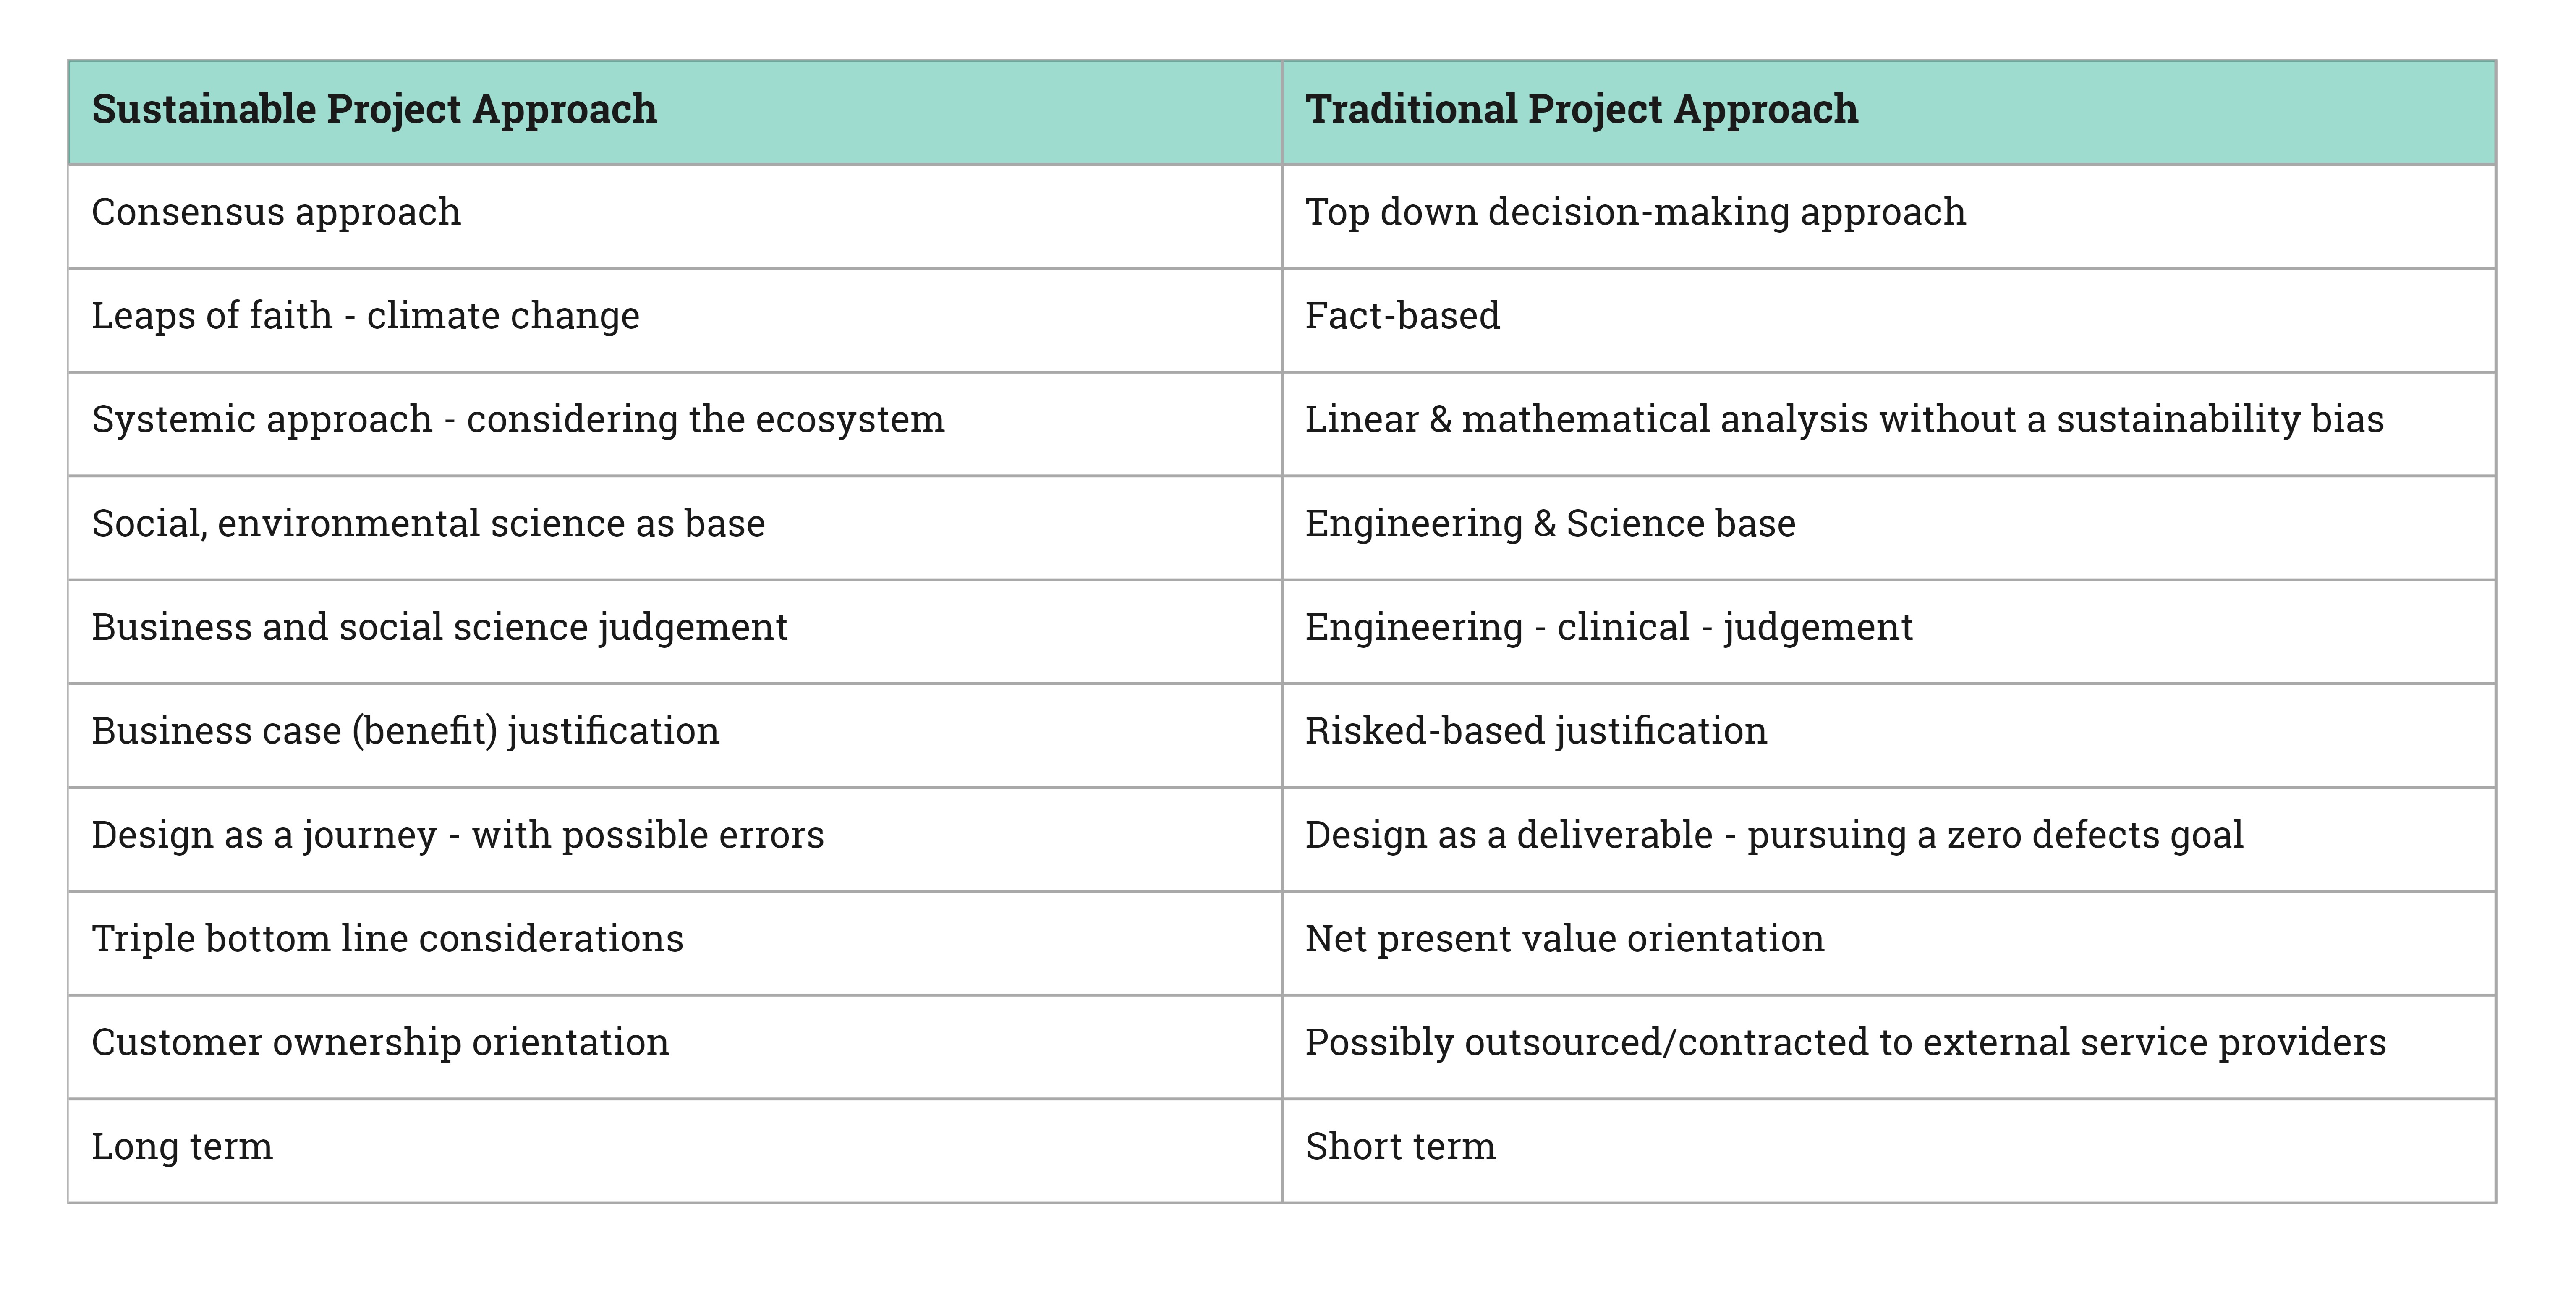Click the Sustainable Project Approach column header
The width and height of the screenshot is (2576, 1309).
(x=374, y=110)
